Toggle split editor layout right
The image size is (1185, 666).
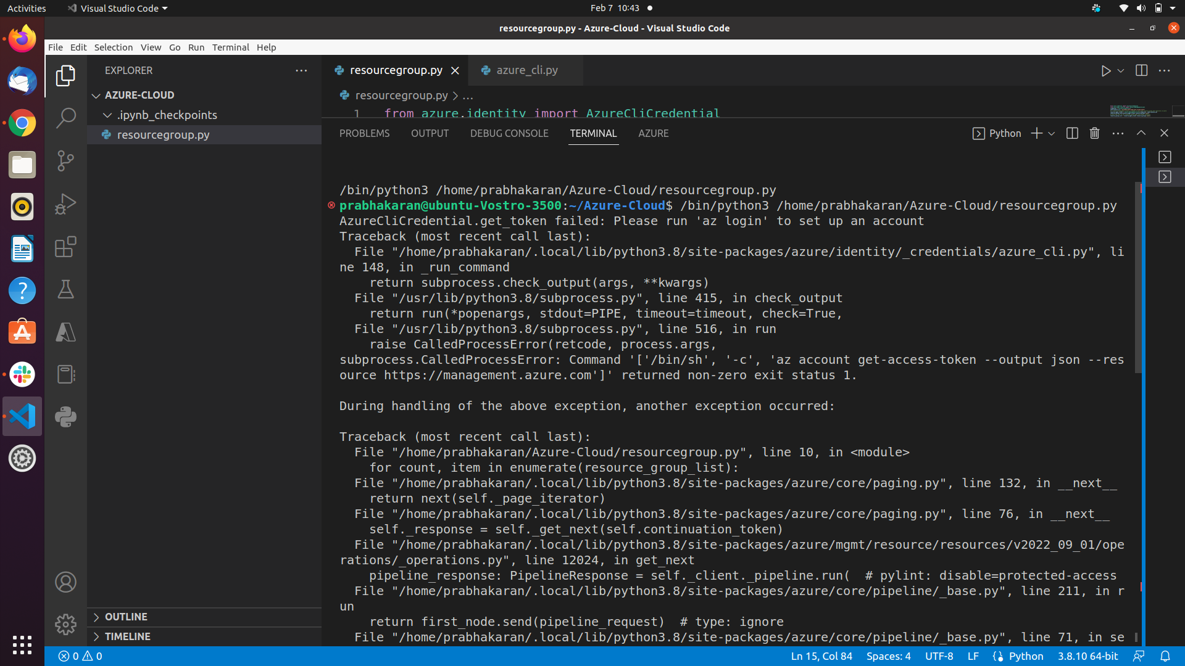click(x=1141, y=71)
